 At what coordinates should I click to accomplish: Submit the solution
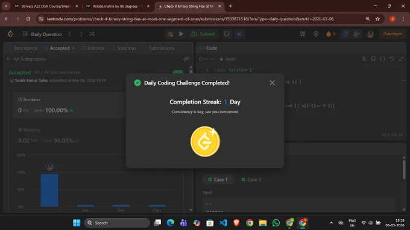[203, 34]
